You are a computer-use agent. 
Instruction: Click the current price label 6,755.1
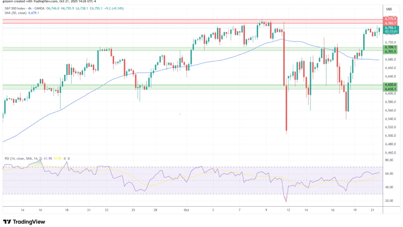(x=390, y=27)
